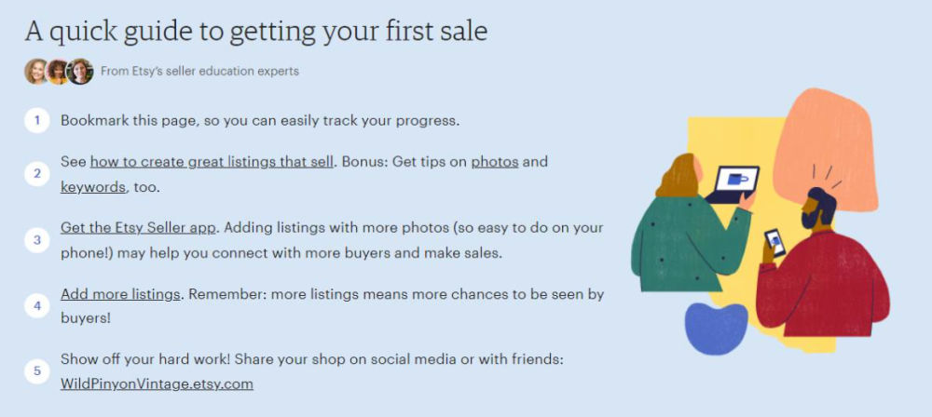Screen dimensions: 932x417
Task: Click the middle seller expert avatar
Action: click(58, 72)
